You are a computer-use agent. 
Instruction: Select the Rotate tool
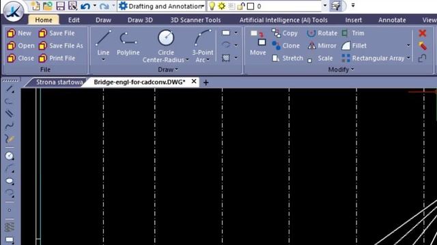pyautogui.click(x=322, y=33)
